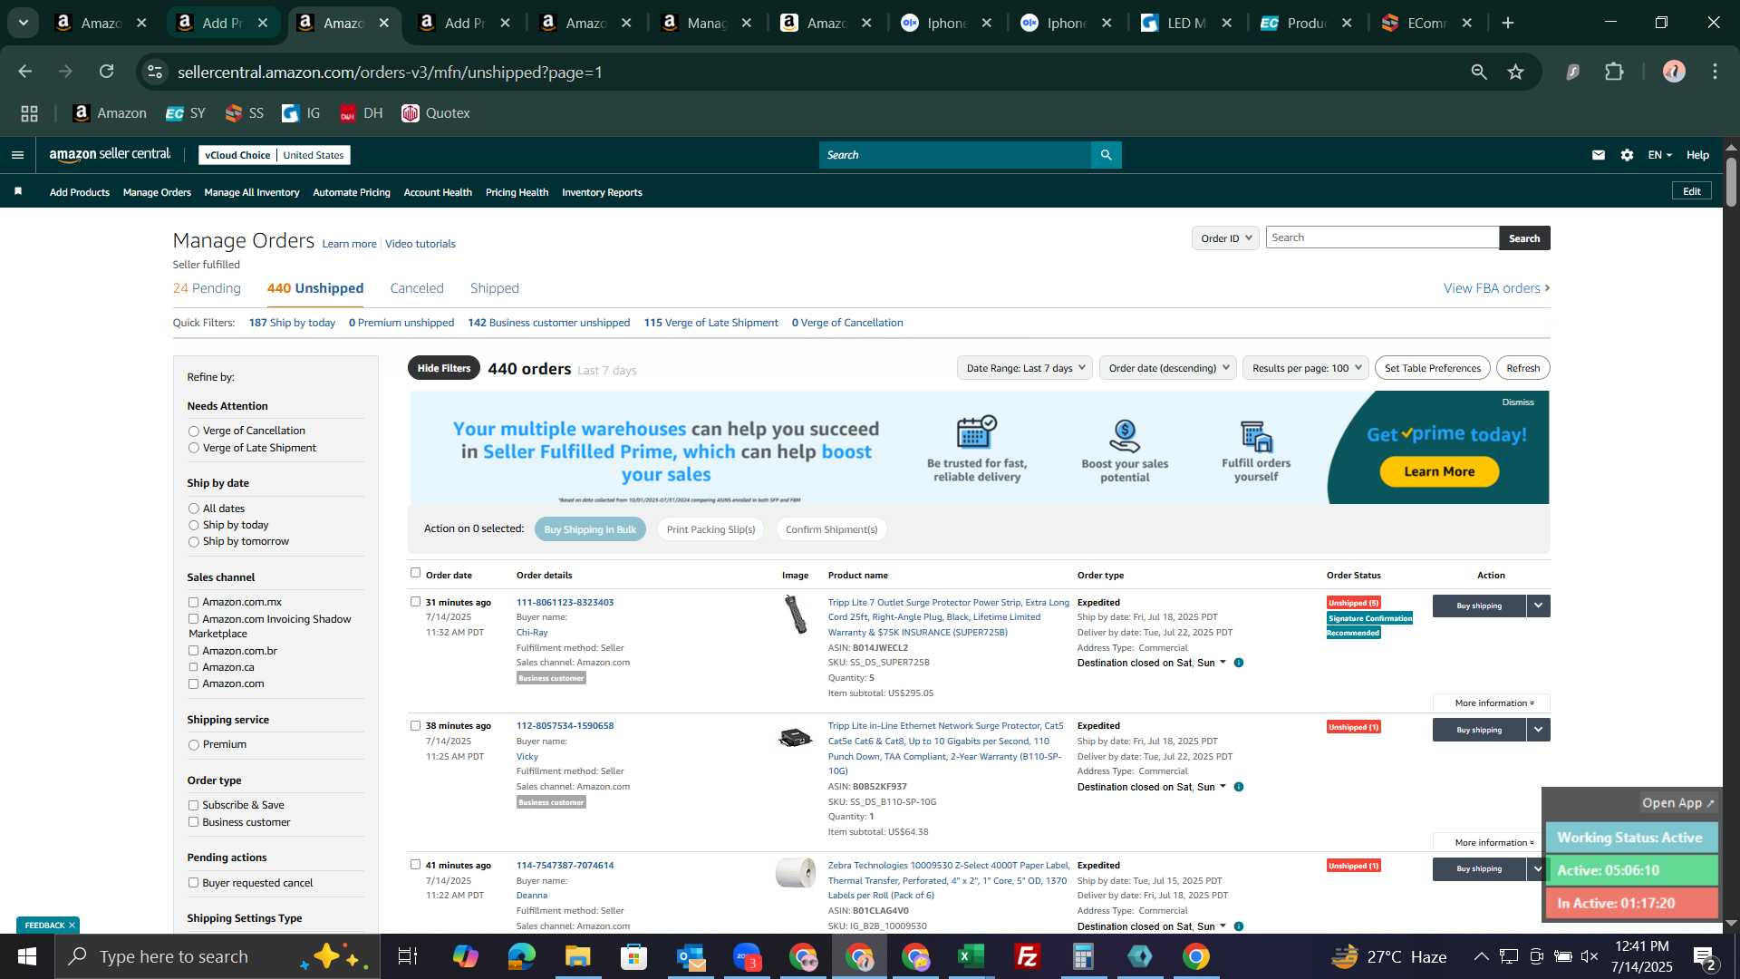The image size is (1740, 979).
Task: Open the settings gear icon
Action: (x=1628, y=155)
